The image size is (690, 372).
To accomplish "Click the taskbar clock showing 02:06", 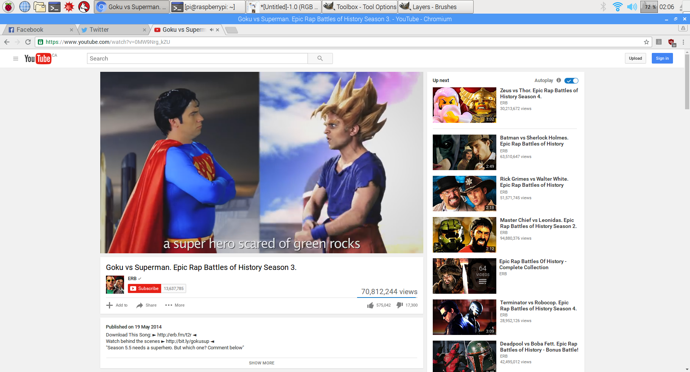I will [x=667, y=7].
